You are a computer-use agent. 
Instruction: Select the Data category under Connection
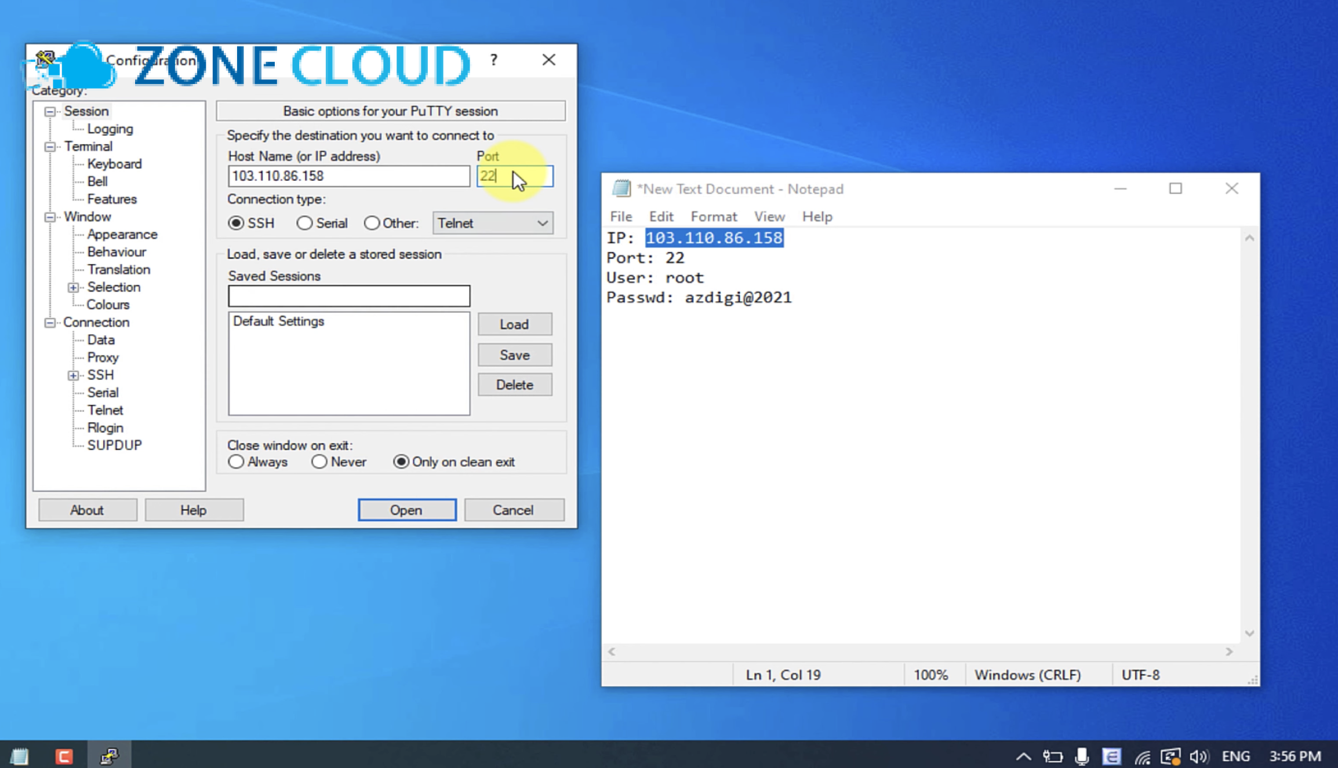[101, 340]
